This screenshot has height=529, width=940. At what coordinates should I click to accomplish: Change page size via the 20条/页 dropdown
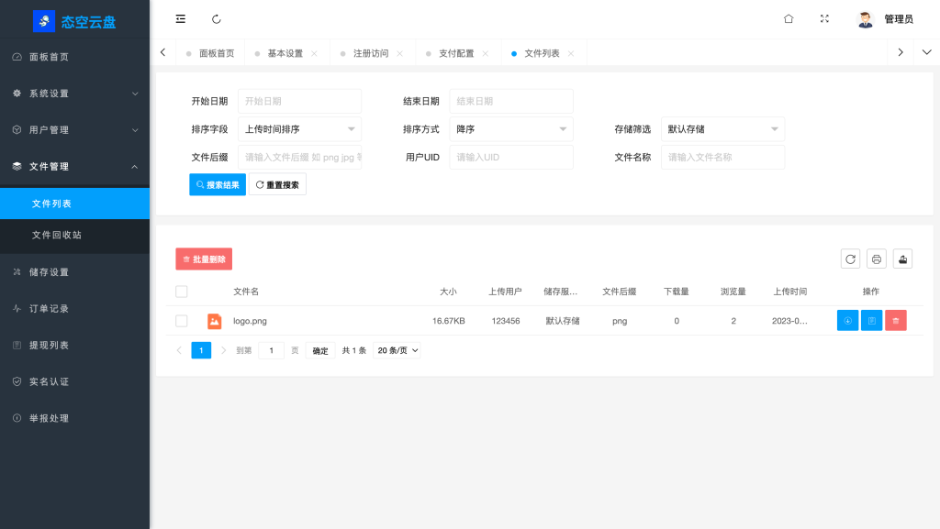pos(397,349)
